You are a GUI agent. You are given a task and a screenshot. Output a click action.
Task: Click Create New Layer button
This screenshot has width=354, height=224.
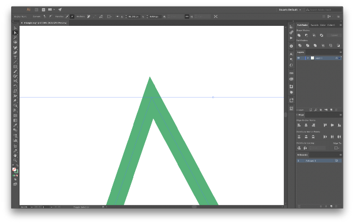click(x=331, y=110)
